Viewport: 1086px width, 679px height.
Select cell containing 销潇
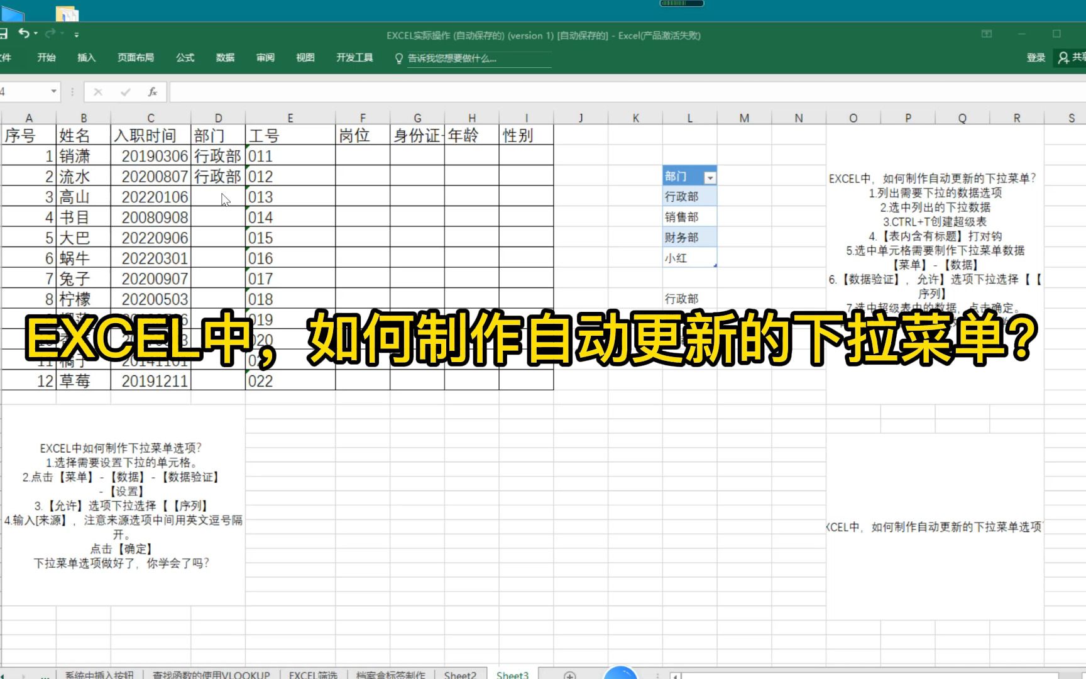coord(83,156)
